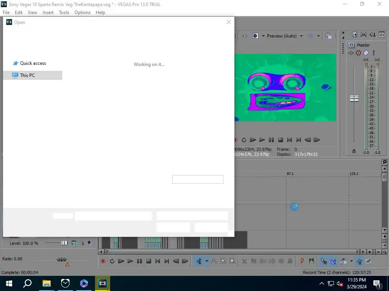Toggle Lock Envelopes to Events

359,261
